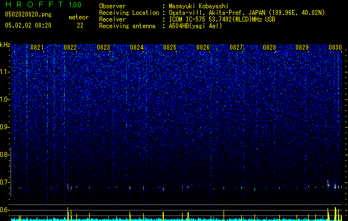The width and height of the screenshot is (348, 221).
Task: Click the 0823 time marker
Action: point(103,48)
